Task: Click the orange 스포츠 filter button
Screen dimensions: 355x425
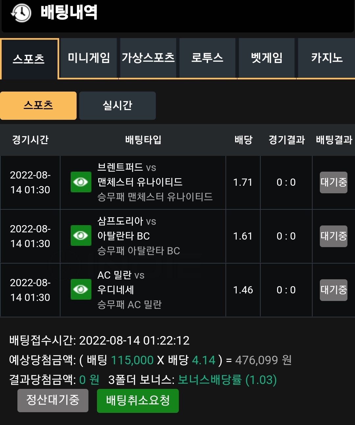Action: pyautogui.click(x=38, y=105)
